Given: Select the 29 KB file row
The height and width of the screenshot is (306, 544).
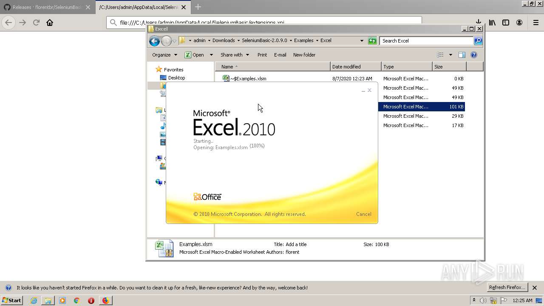Looking at the screenshot, I should click(x=421, y=116).
